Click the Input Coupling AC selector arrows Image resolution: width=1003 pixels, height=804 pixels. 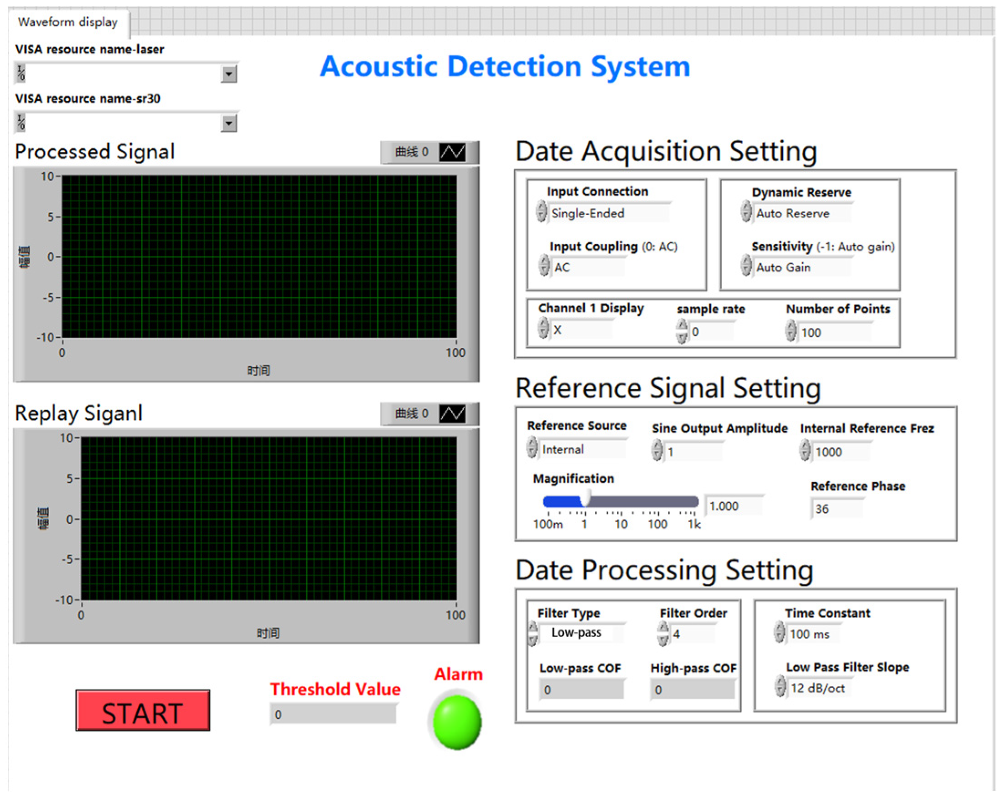click(544, 266)
